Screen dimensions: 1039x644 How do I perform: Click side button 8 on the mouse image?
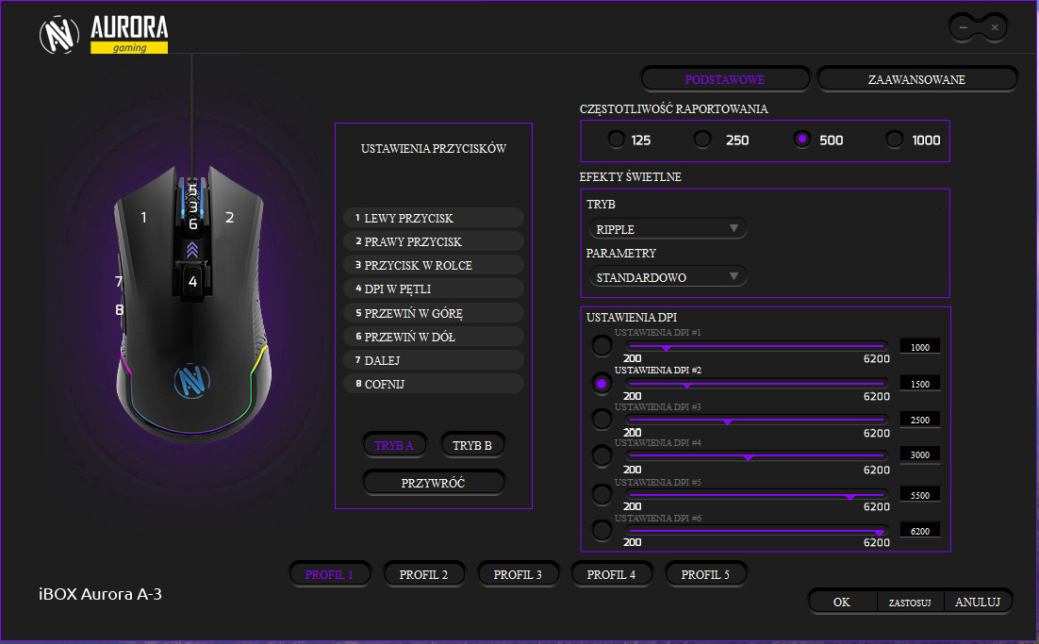pyautogui.click(x=120, y=309)
